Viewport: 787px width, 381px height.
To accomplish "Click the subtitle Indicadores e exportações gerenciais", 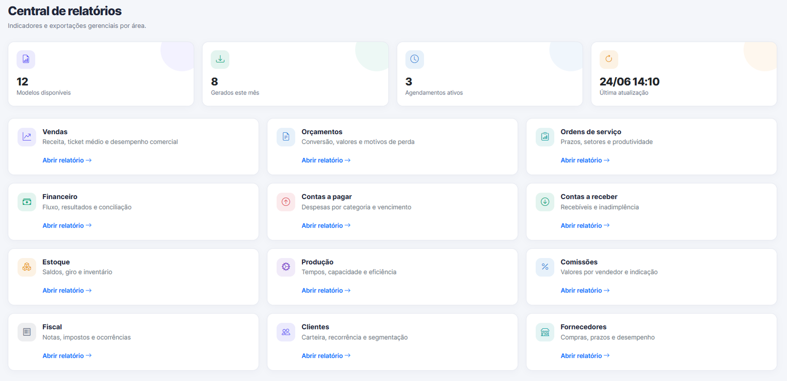I will tap(77, 26).
